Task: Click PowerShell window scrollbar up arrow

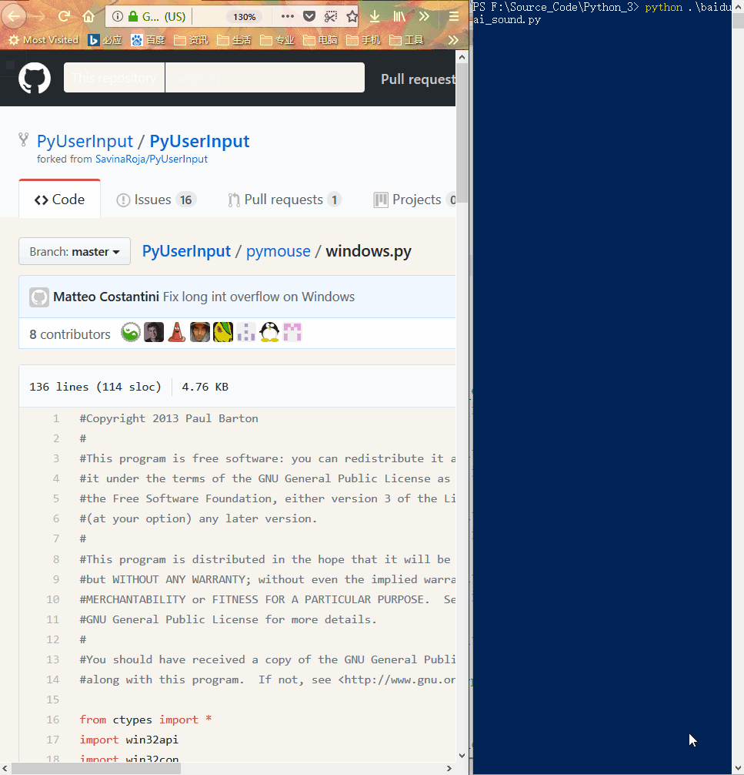Action: coord(738,7)
